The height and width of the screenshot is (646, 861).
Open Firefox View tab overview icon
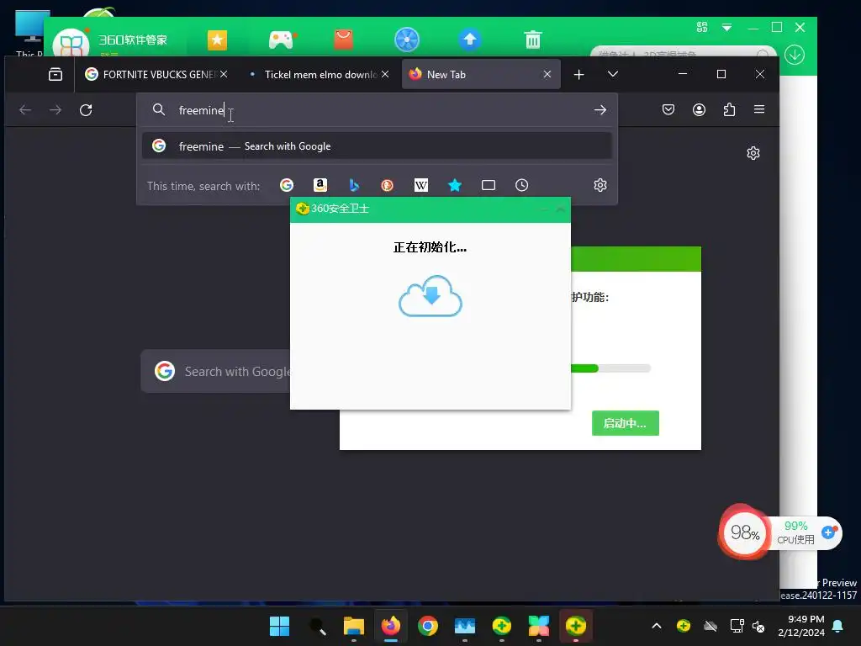click(x=55, y=74)
